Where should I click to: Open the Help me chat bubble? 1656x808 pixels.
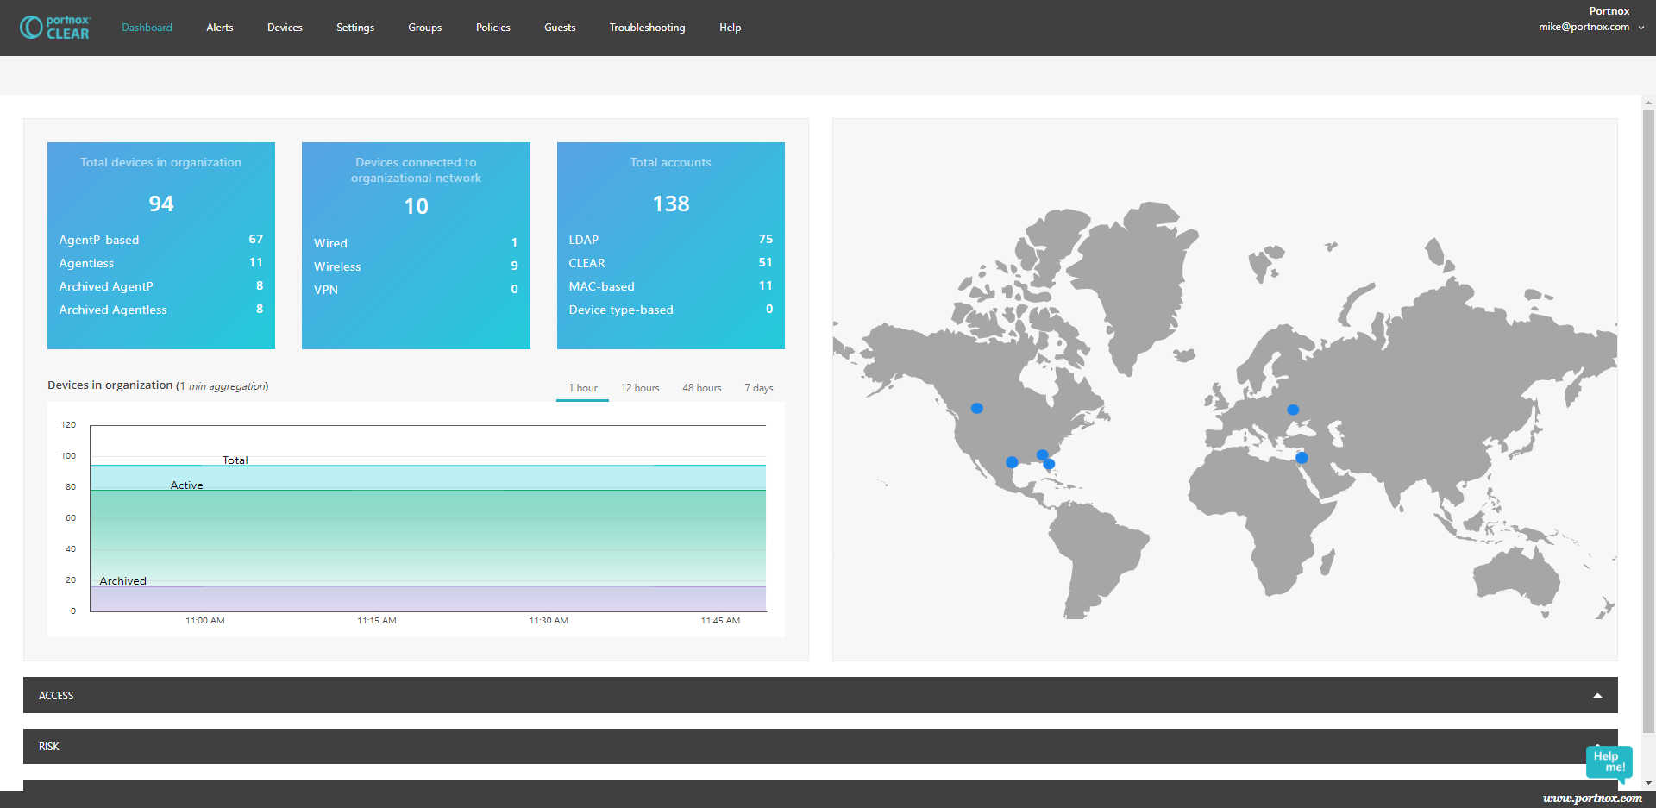(1609, 762)
